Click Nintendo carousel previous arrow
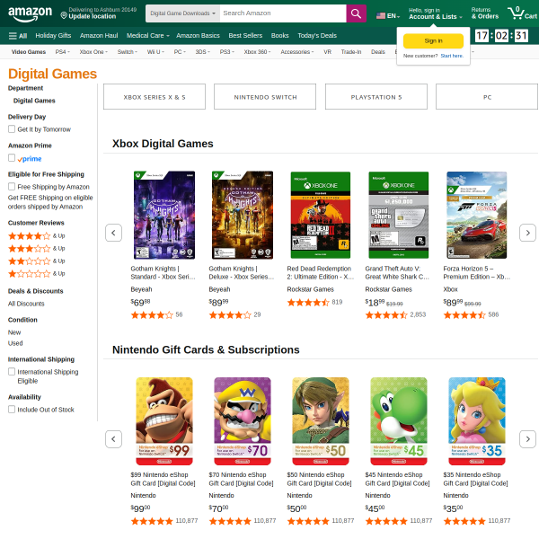539x539 pixels. (113, 439)
